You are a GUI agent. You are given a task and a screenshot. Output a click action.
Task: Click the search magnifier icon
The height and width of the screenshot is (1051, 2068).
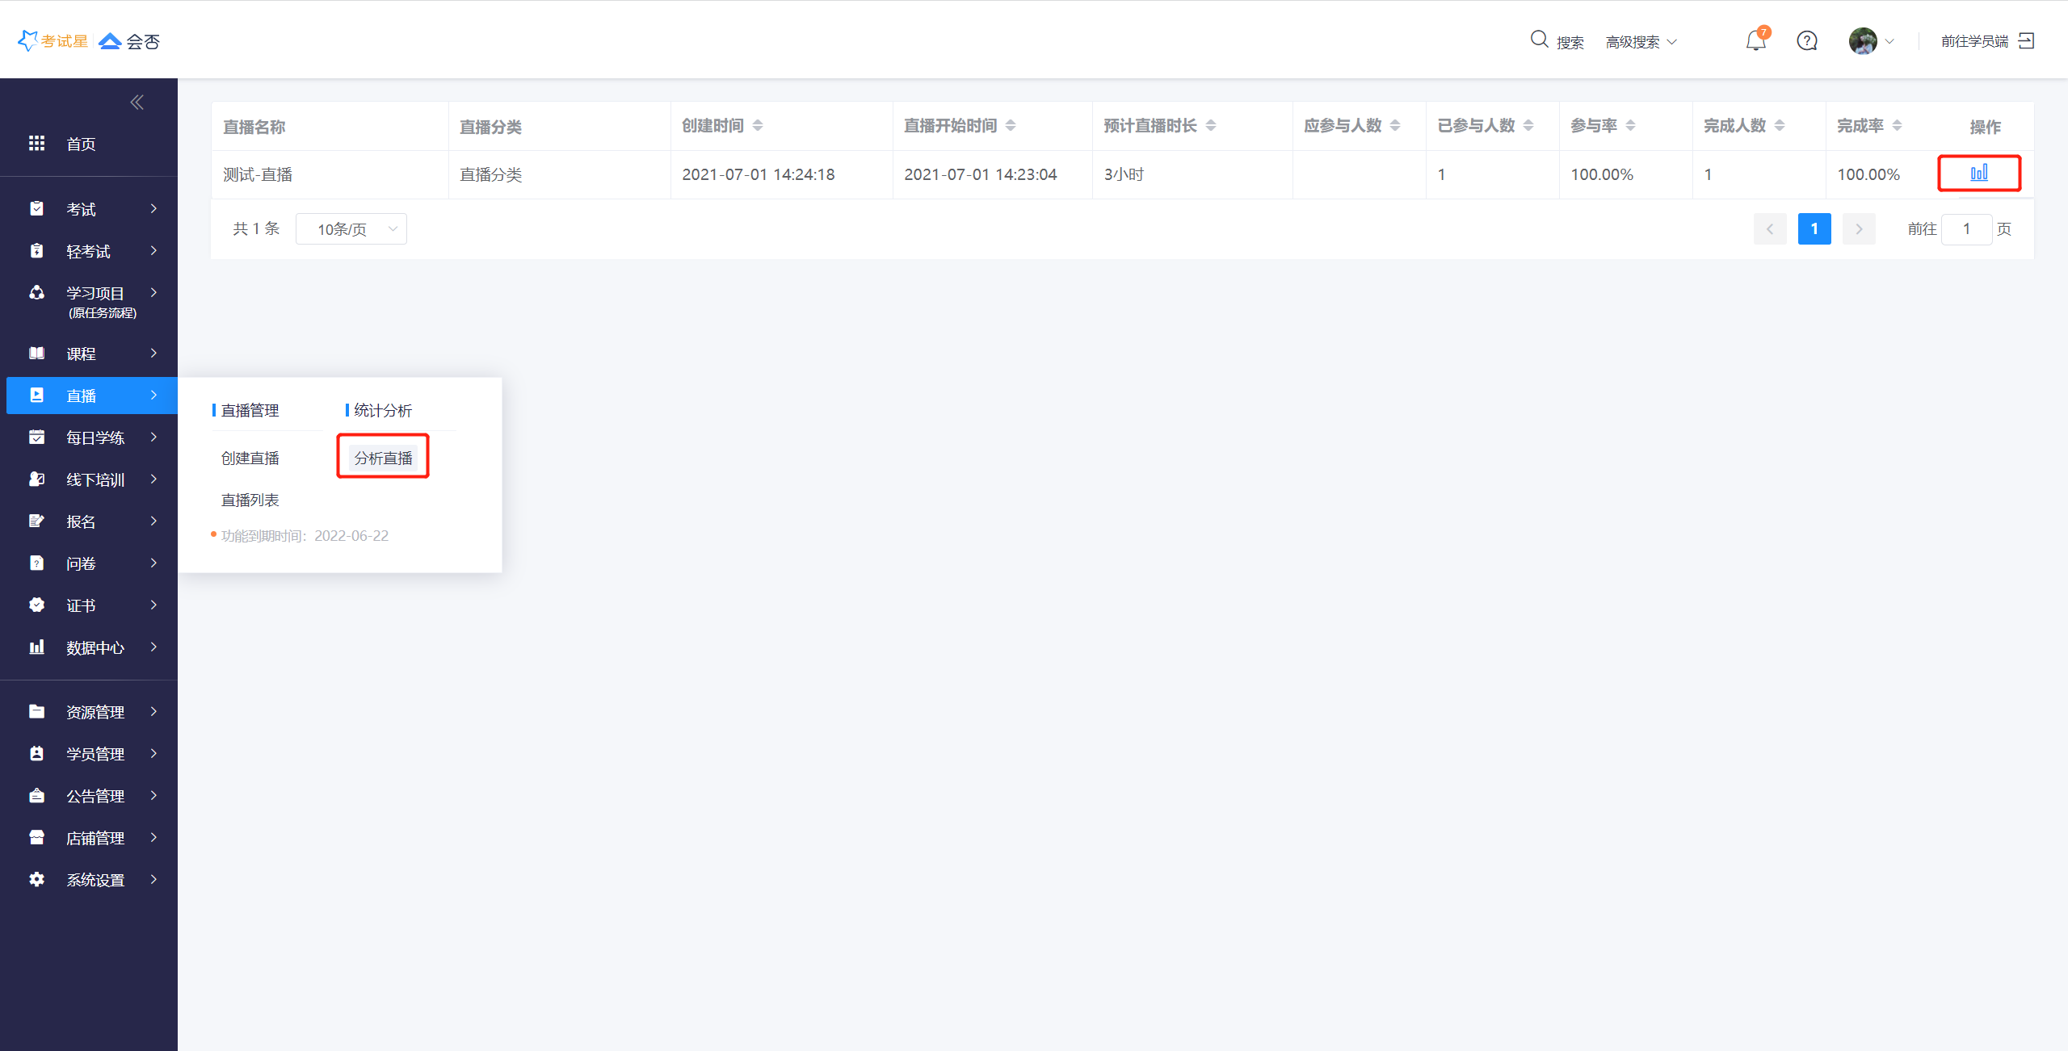(x=1539, y=40)
